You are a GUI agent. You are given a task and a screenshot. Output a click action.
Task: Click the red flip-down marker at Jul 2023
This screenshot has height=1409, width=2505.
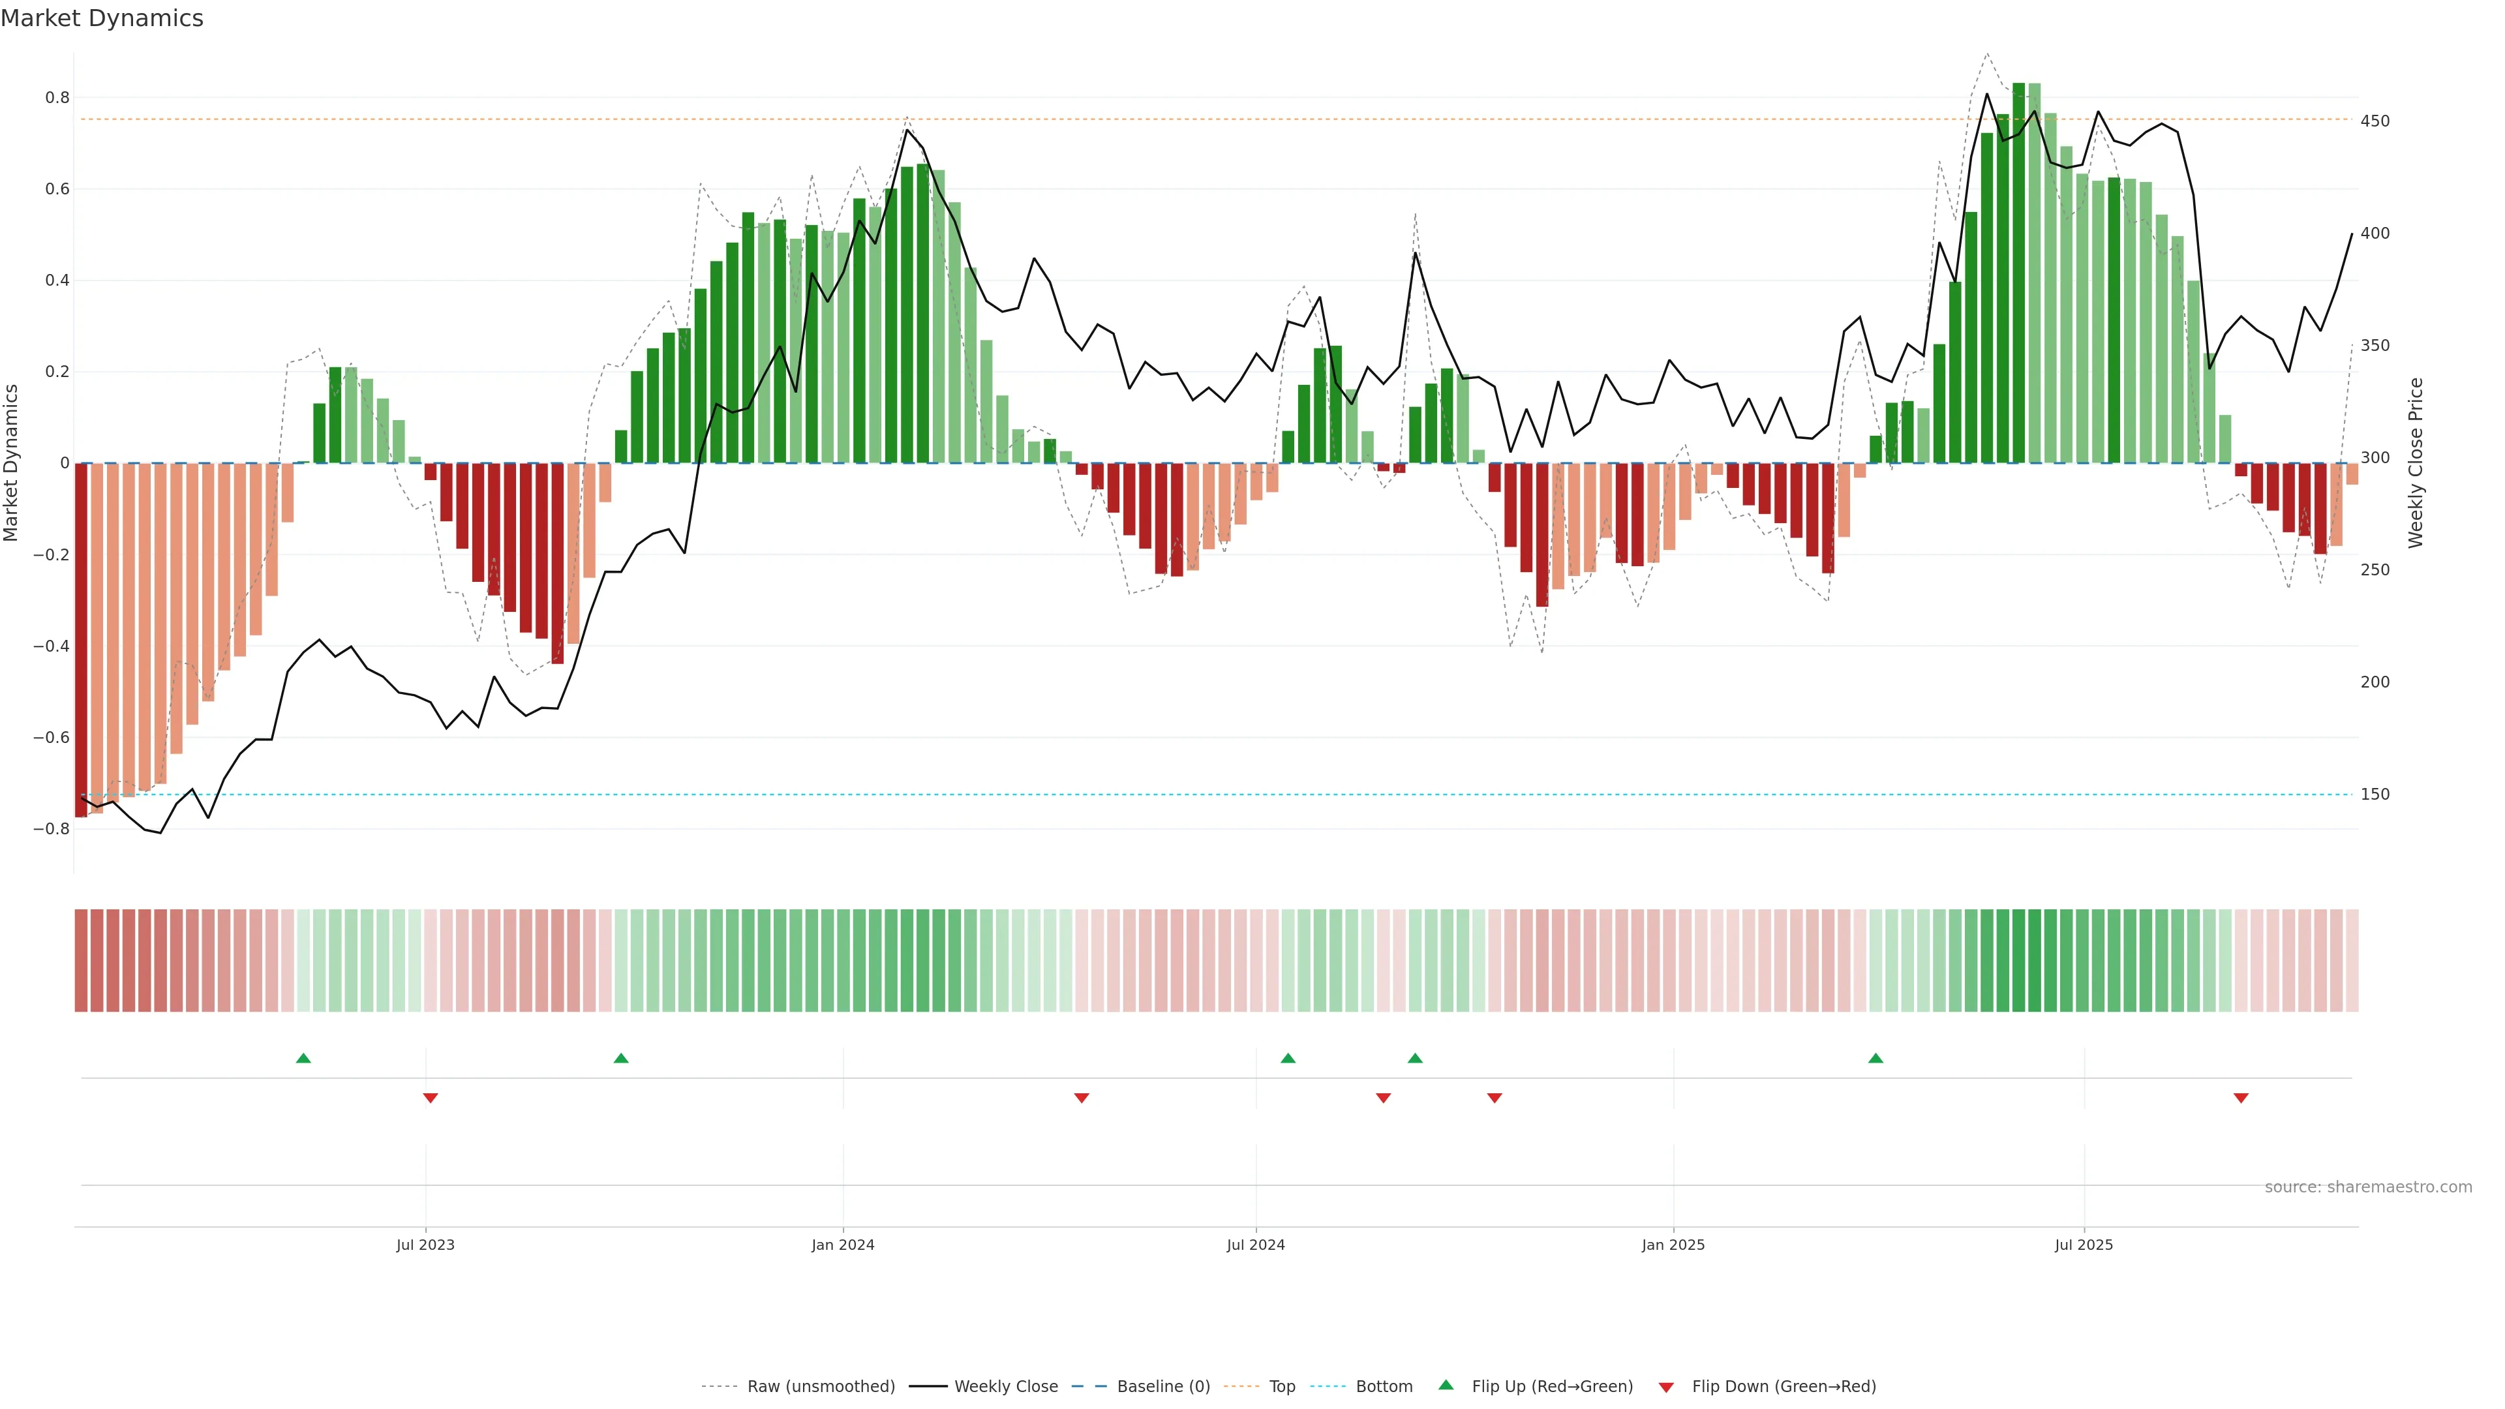tap(431, 1098)
